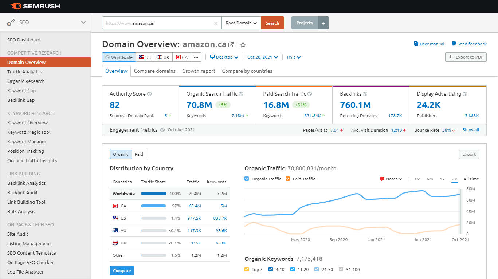Select the 1Y chart time range
Screen dimensions: 498x279
pos(442,179)
